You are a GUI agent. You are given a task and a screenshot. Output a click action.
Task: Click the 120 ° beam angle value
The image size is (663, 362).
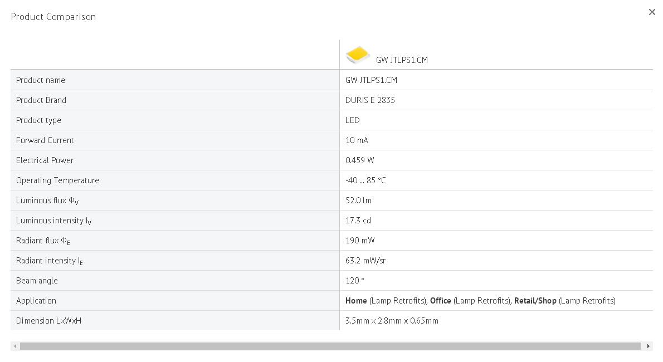355,280
